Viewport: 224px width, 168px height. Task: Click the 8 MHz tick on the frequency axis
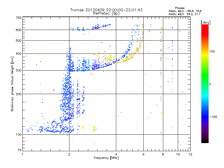(163, 154)
